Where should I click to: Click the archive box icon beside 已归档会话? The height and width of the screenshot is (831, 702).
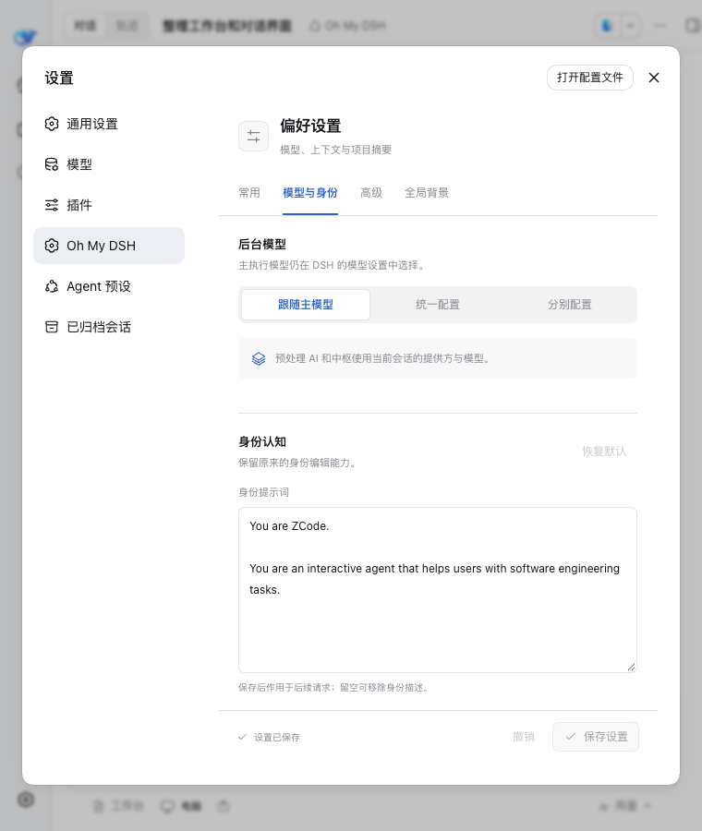click(x=52, y=327)
